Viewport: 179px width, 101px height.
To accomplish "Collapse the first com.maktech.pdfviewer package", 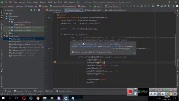I will click(x=9, y=22).
